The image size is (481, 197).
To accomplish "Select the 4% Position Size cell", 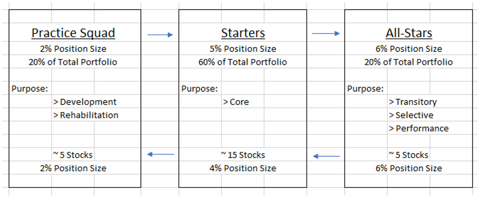I will [x=243, y=168].
